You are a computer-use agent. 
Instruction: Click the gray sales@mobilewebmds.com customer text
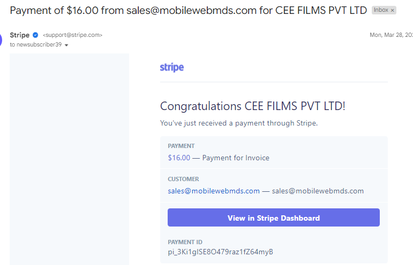click(318, 191)
